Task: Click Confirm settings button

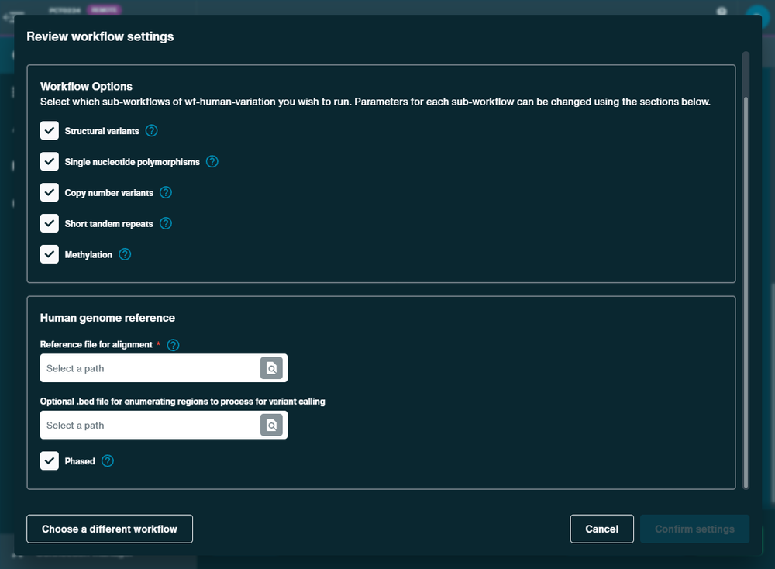Action: coord(694,529)
